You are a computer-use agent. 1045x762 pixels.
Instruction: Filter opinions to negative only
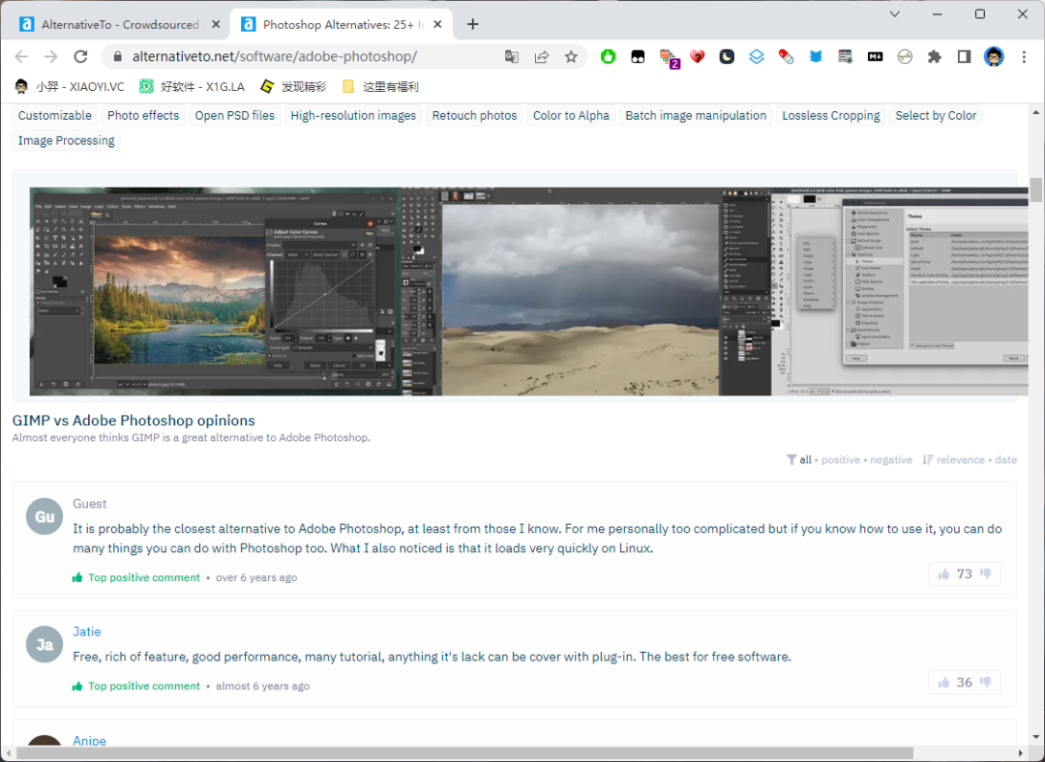(890, 460)
